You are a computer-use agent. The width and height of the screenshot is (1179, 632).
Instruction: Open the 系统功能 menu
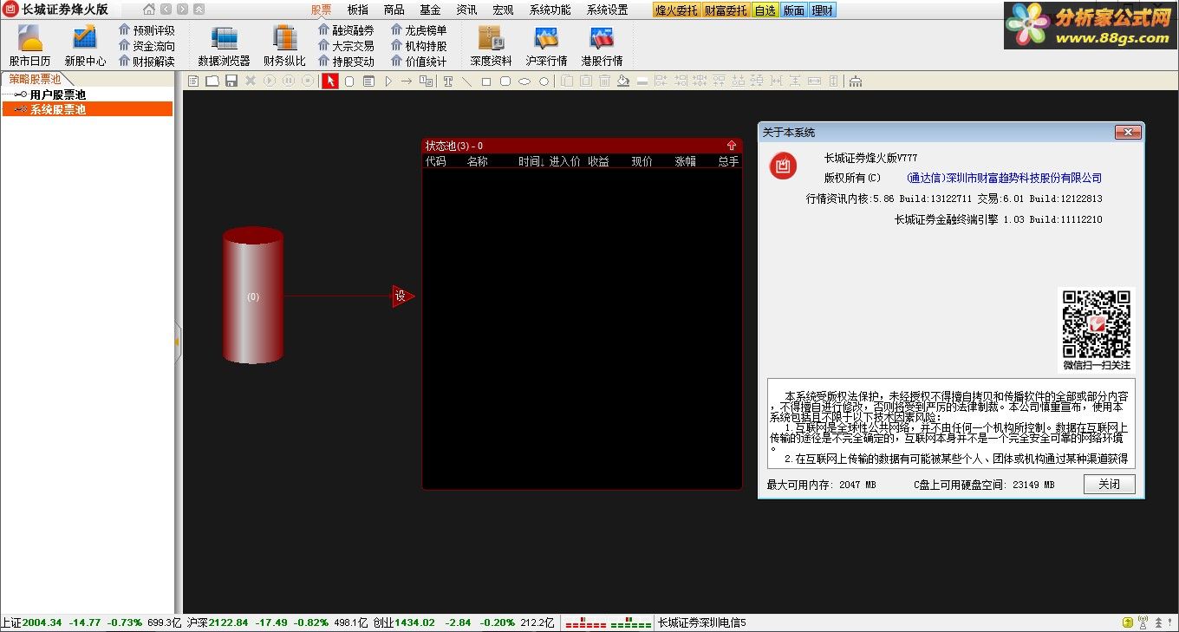click(x=550, y=10)
